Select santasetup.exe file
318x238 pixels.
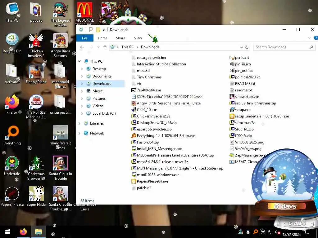pyautogui.click(x=244, y=97)
